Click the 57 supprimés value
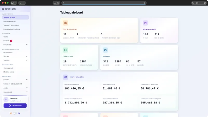 click(x=139, y=61)
